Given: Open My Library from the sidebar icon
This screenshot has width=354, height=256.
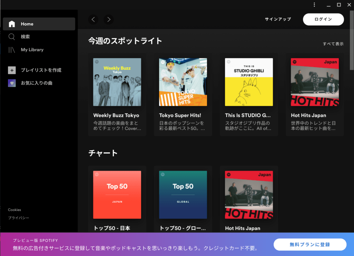Looking at the screenshot, I should pyautogui.click(x=12, y=50).
